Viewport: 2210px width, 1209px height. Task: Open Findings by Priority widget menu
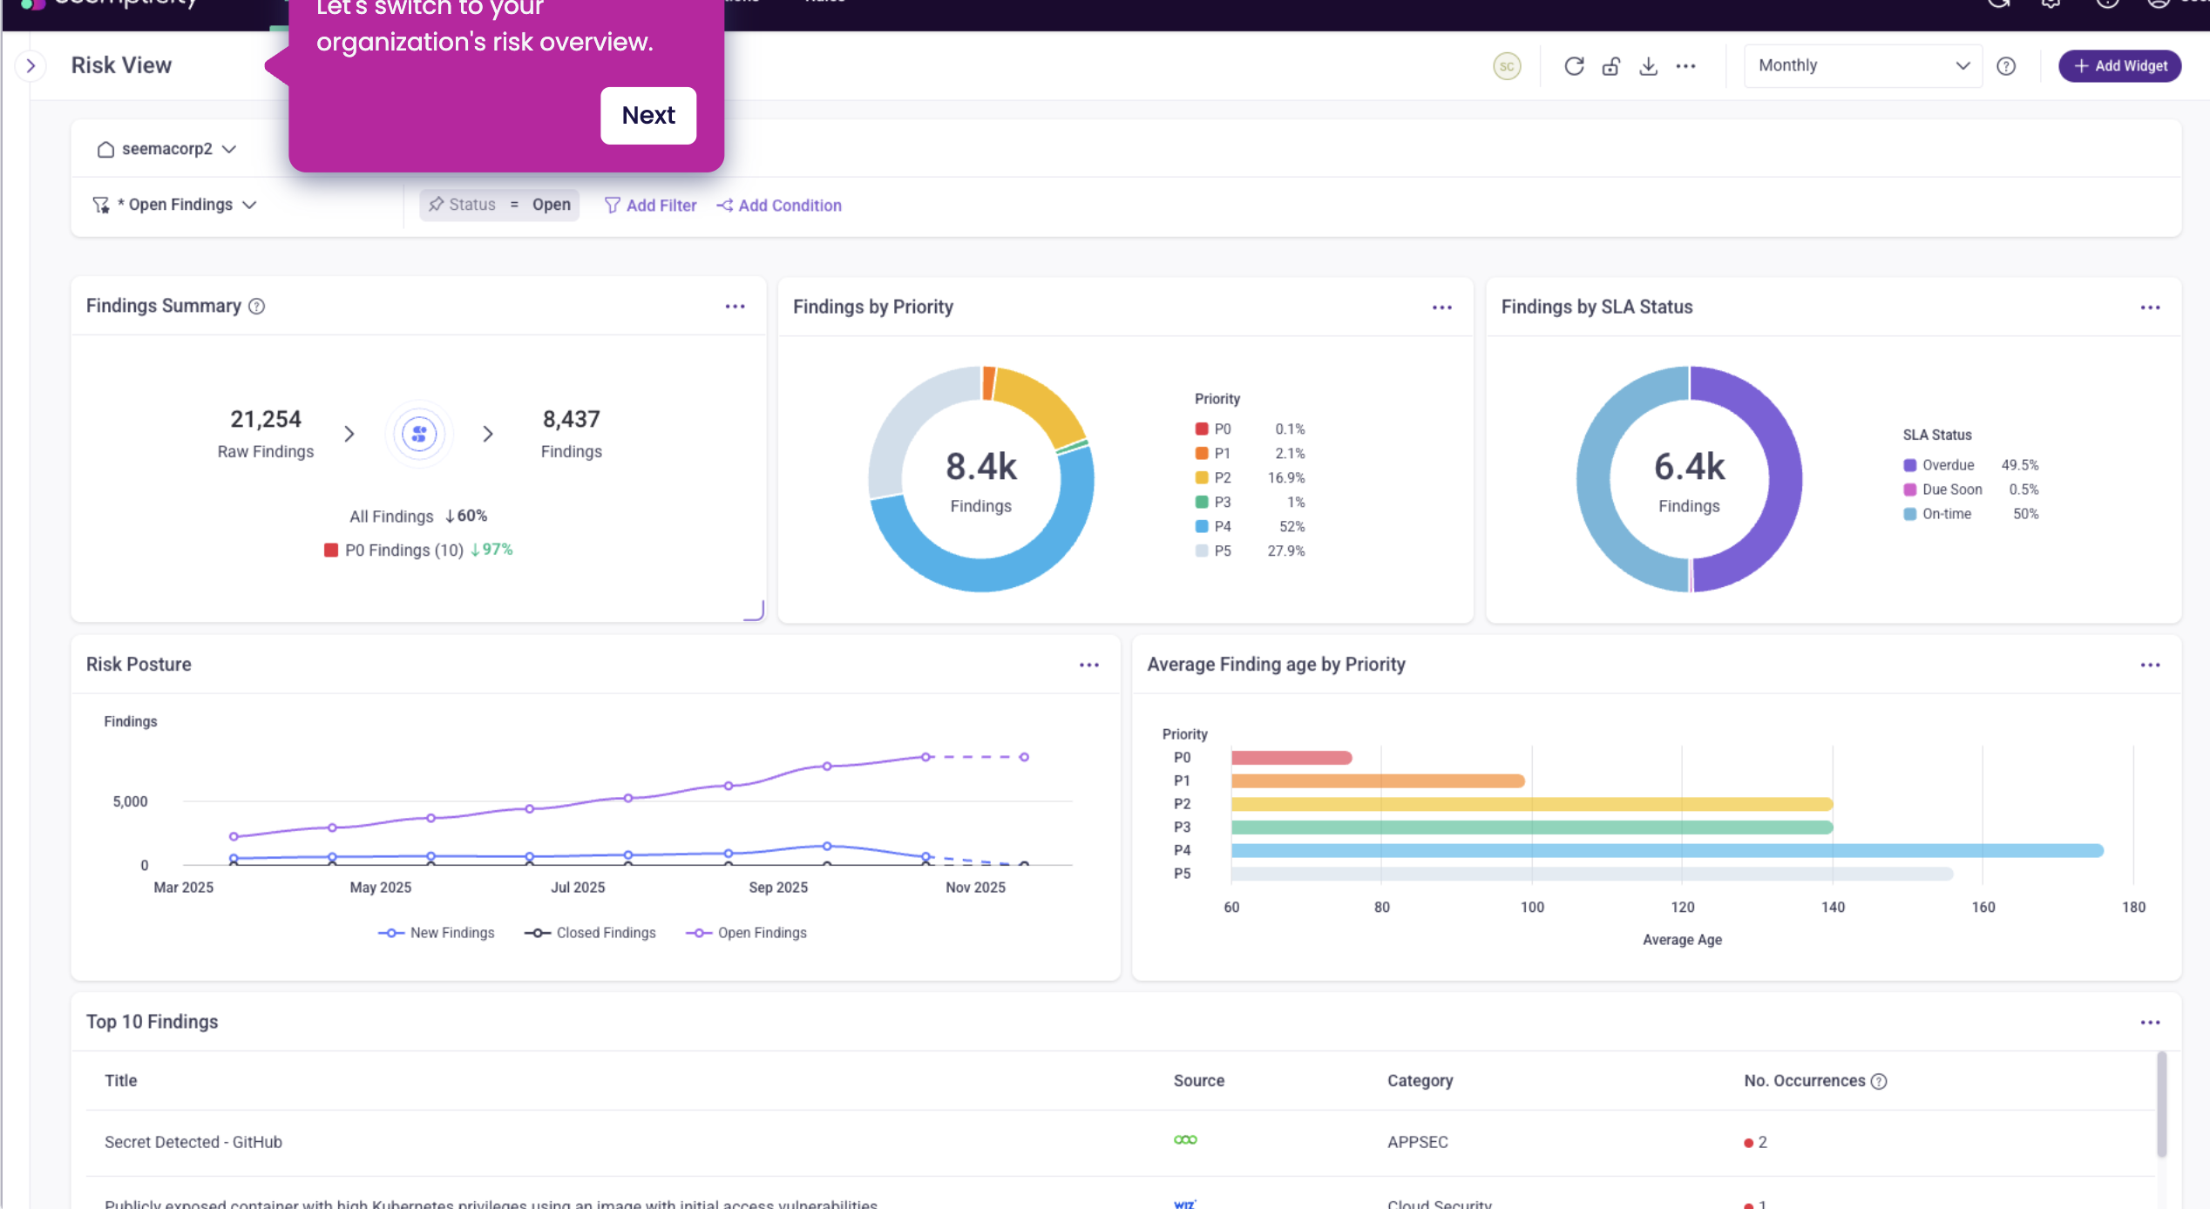pyautogui.click(x=1441, y=307)
